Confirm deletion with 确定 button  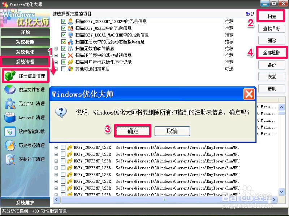pyautogui.click(x=133, y=131)
